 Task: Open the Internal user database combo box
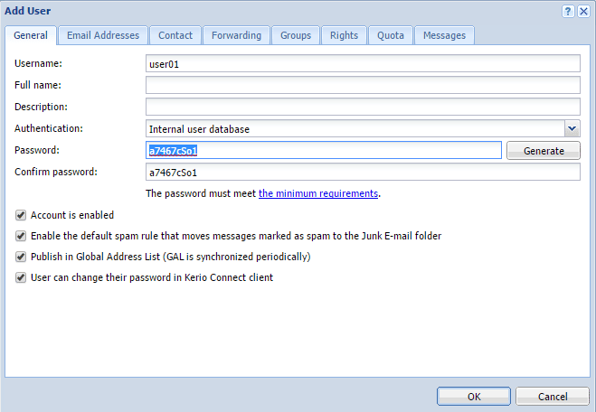pyautogui.click(x=355, y=129)
